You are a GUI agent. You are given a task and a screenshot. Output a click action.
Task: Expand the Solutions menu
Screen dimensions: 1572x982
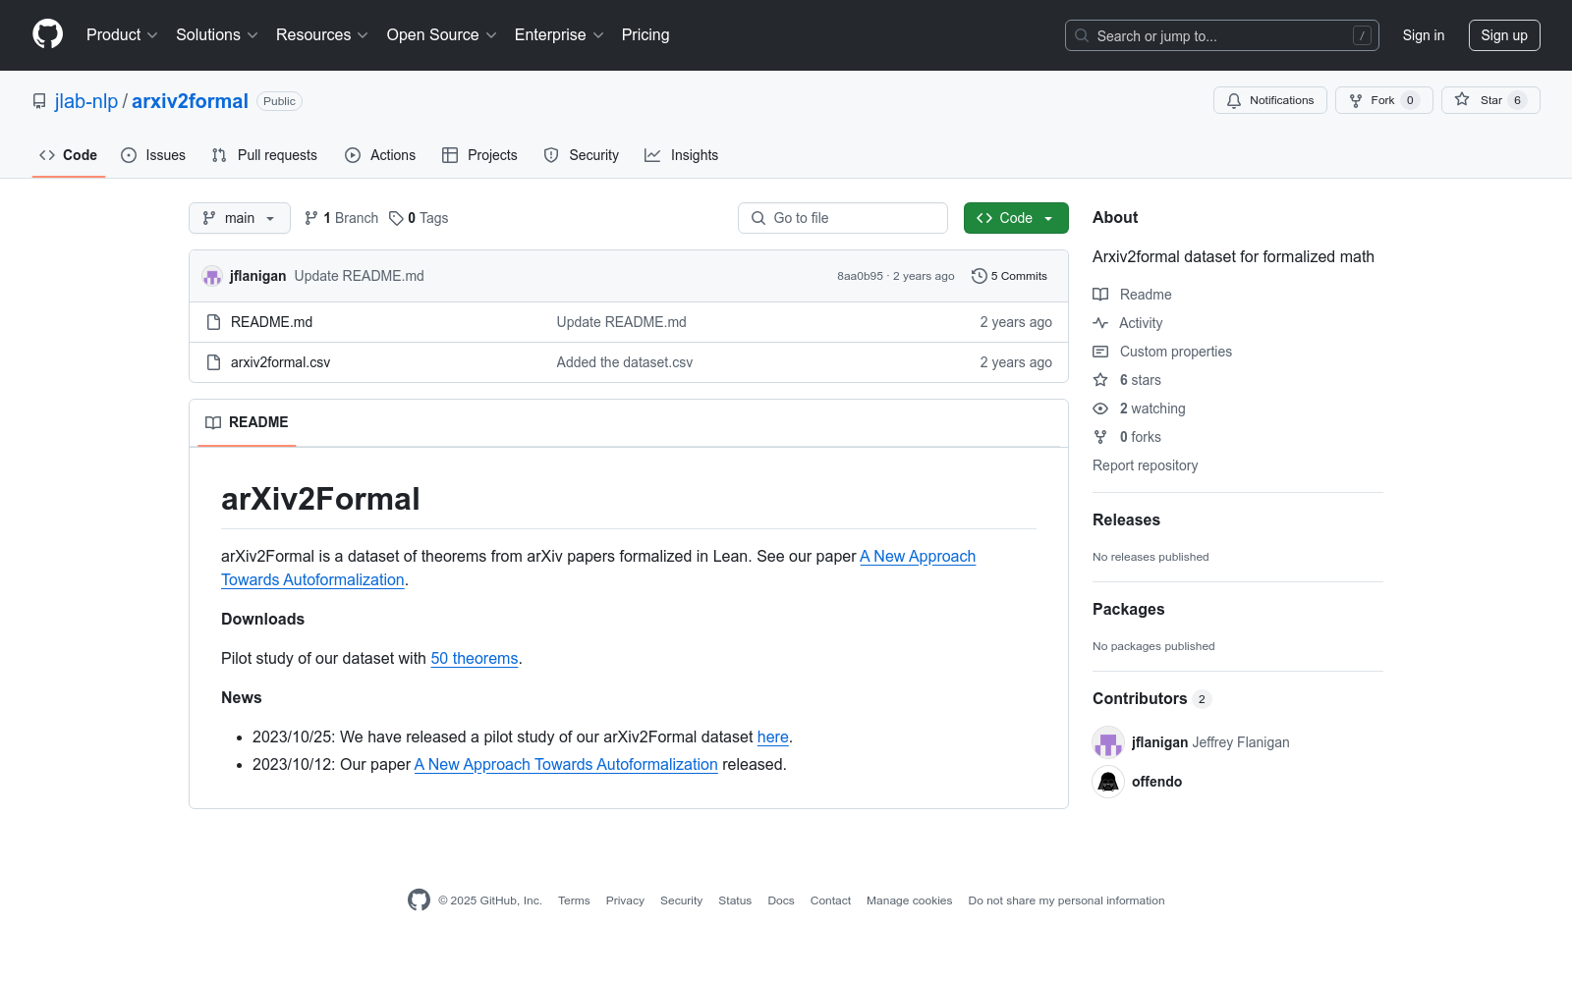pos(217,34)
